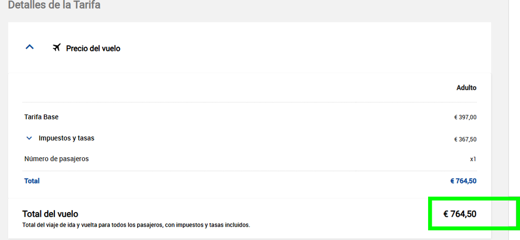The width and height of the screenshot is (520, 240).
Task: Click the Adulto column header
Action: tap(467, 88)
